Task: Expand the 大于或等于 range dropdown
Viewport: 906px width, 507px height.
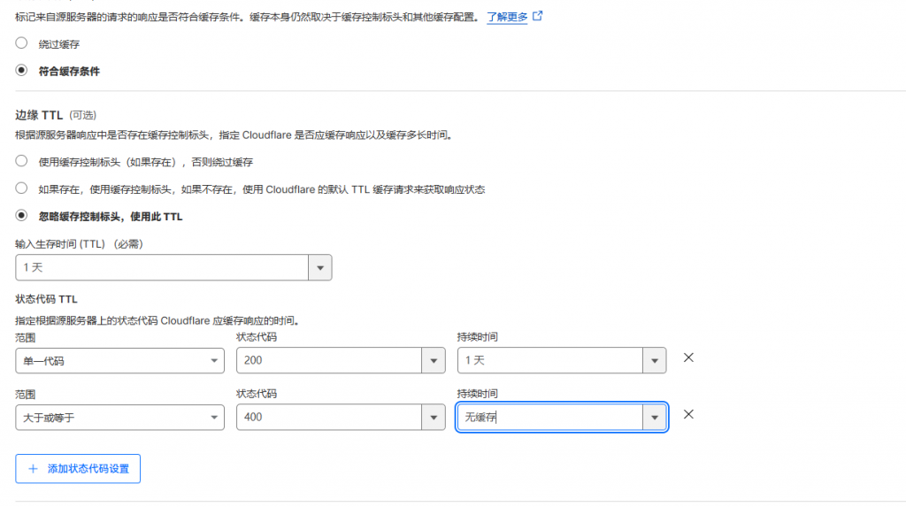Action: point(119,417)
